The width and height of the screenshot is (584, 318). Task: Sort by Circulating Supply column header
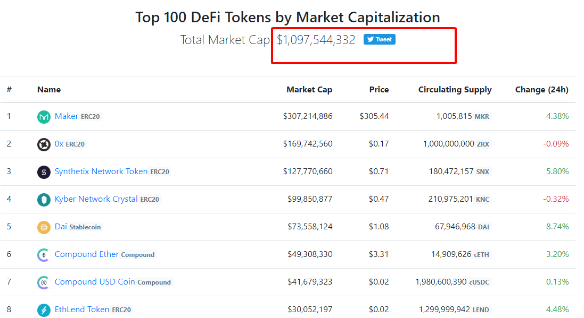click(x=455, y=90)
